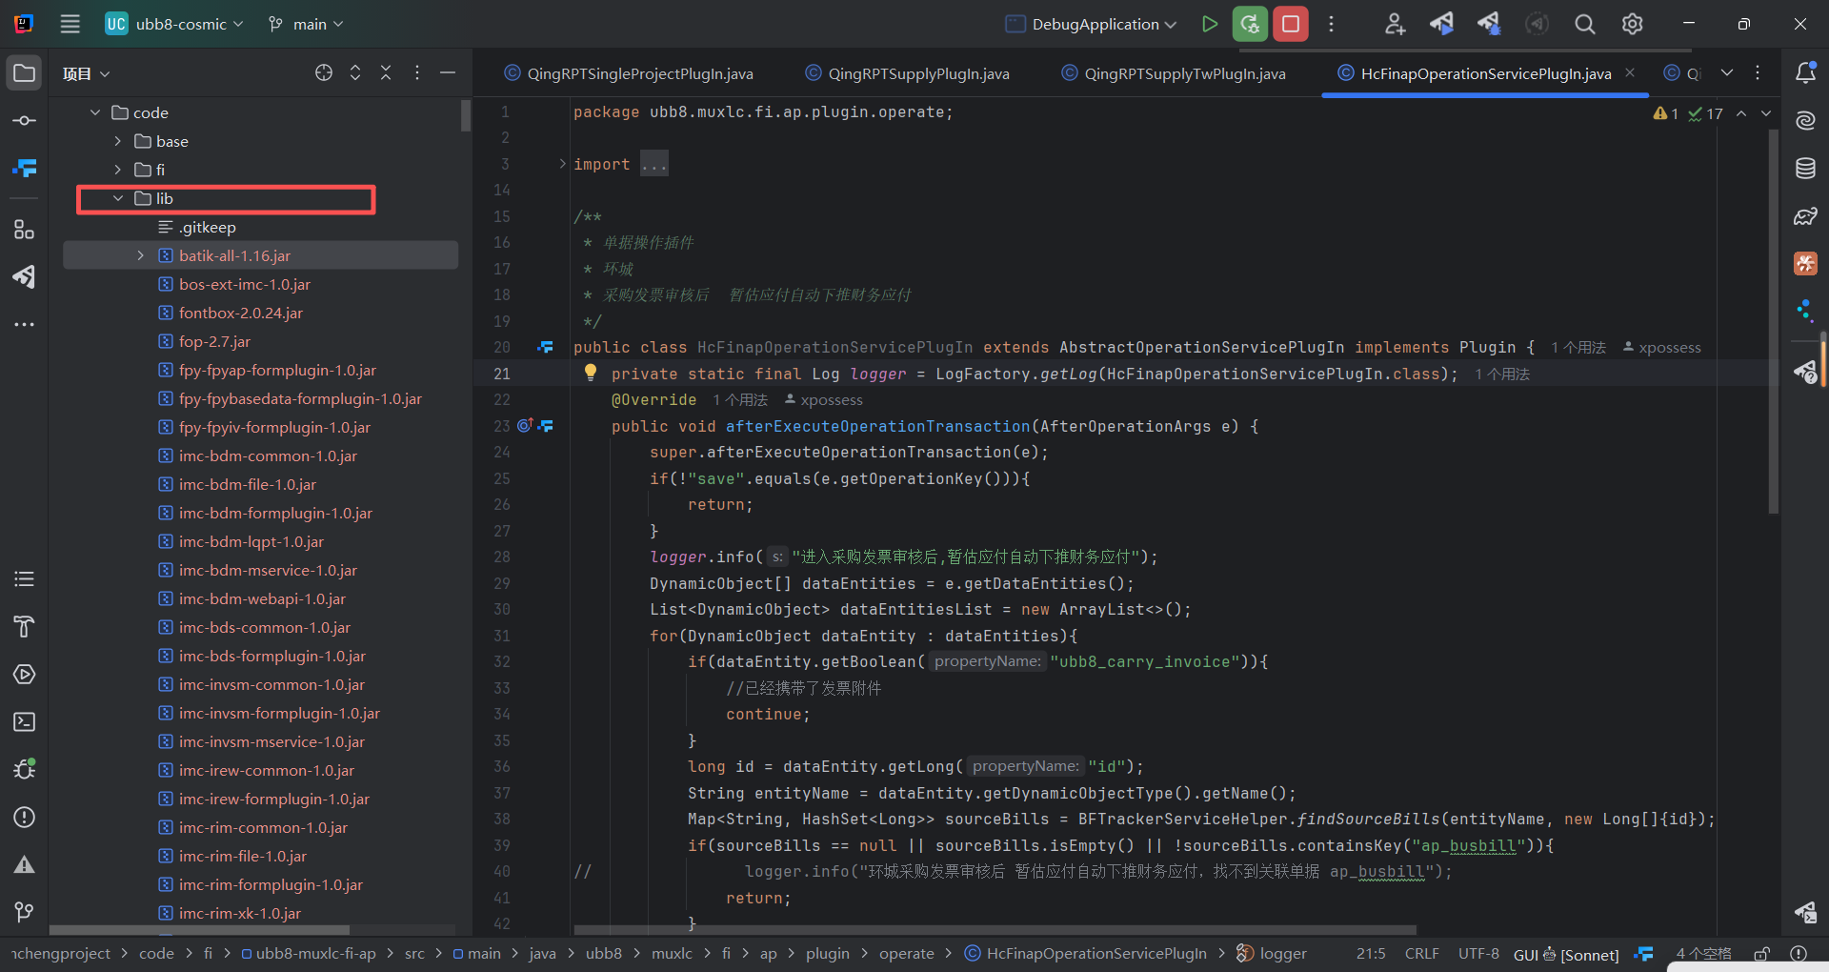The width and height of the screenshot is (1829, 972).
Task: Toggle read-only lock in status bar
Action: (x=1762, y=954)
